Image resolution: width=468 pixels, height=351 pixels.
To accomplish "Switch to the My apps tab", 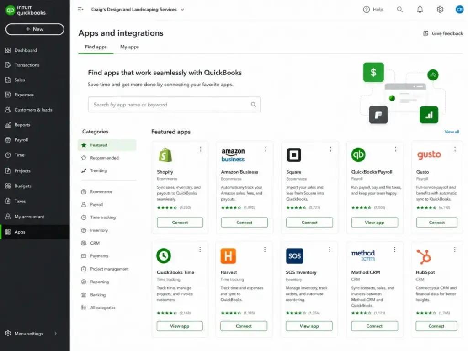I will (x=129, y=47).
